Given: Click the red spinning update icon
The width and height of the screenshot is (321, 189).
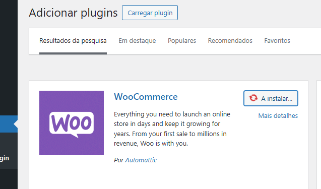Looking at the screenshot, I should [253, 98].
